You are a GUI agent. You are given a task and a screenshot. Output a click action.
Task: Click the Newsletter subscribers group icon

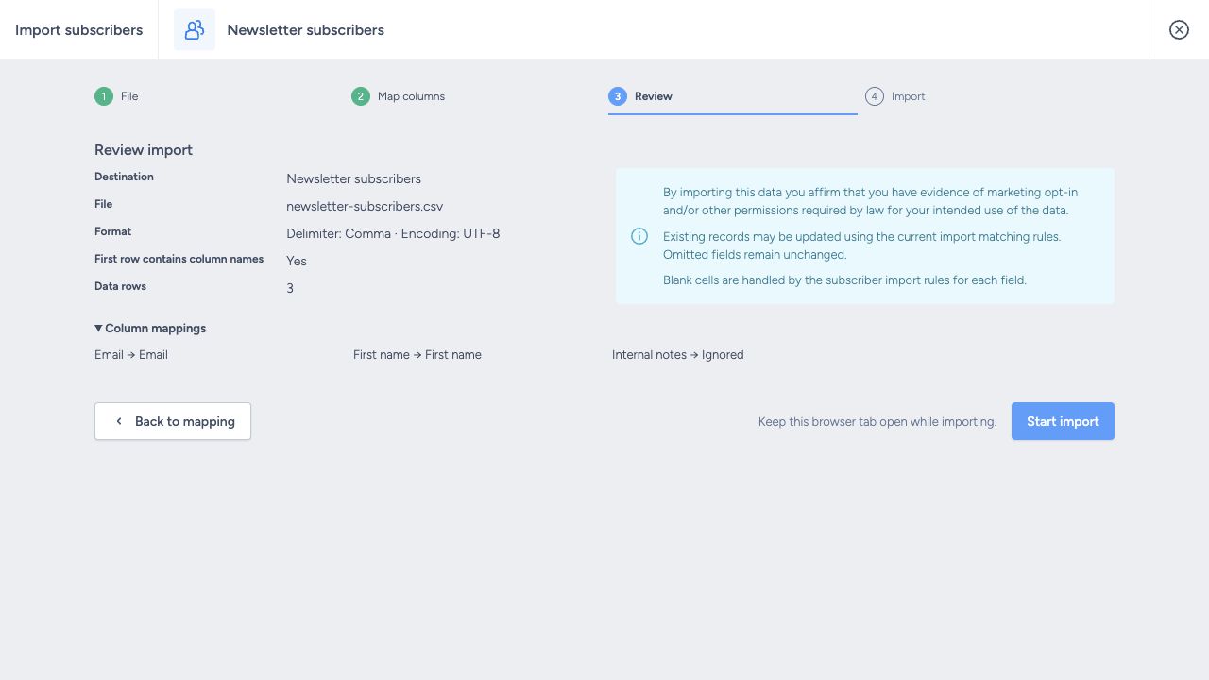click(195, 30)
